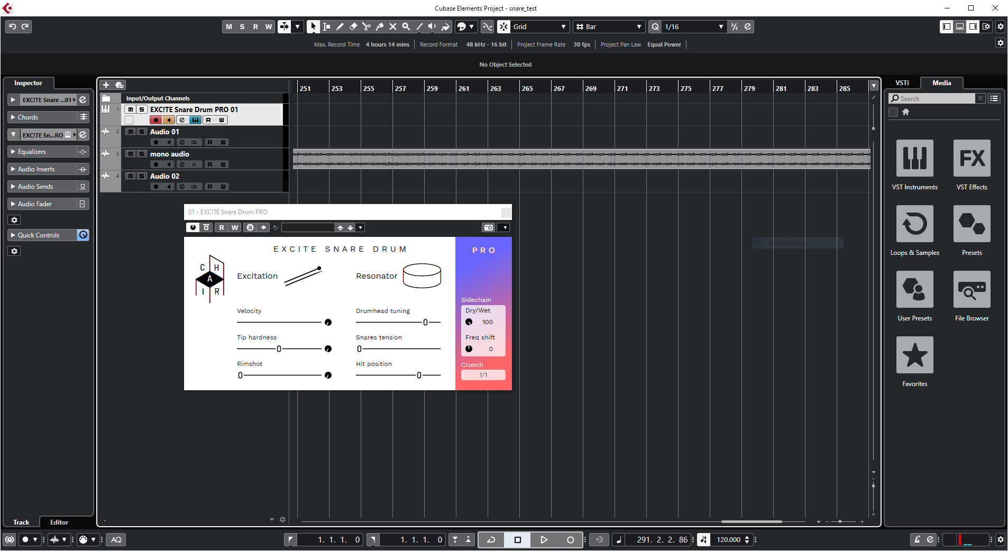Switch to the Track tab
This screenshot has height=551, width=1008.
point(21,522)
